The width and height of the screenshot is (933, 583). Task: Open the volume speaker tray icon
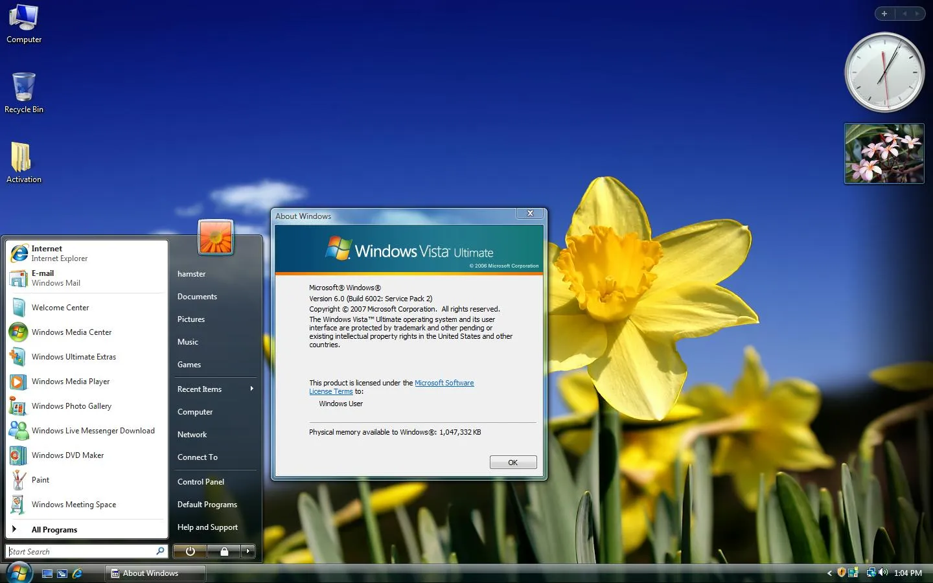pyautogui.click(x=883, y=573)
